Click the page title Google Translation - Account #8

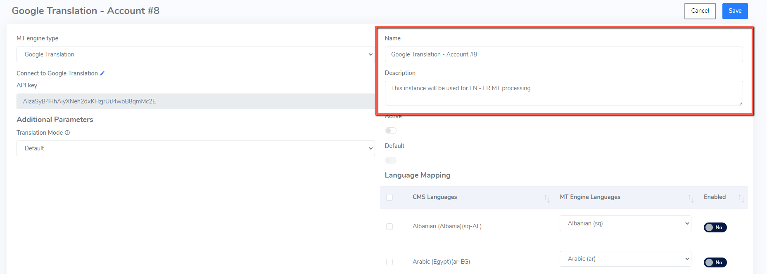[x=85, y=11]
